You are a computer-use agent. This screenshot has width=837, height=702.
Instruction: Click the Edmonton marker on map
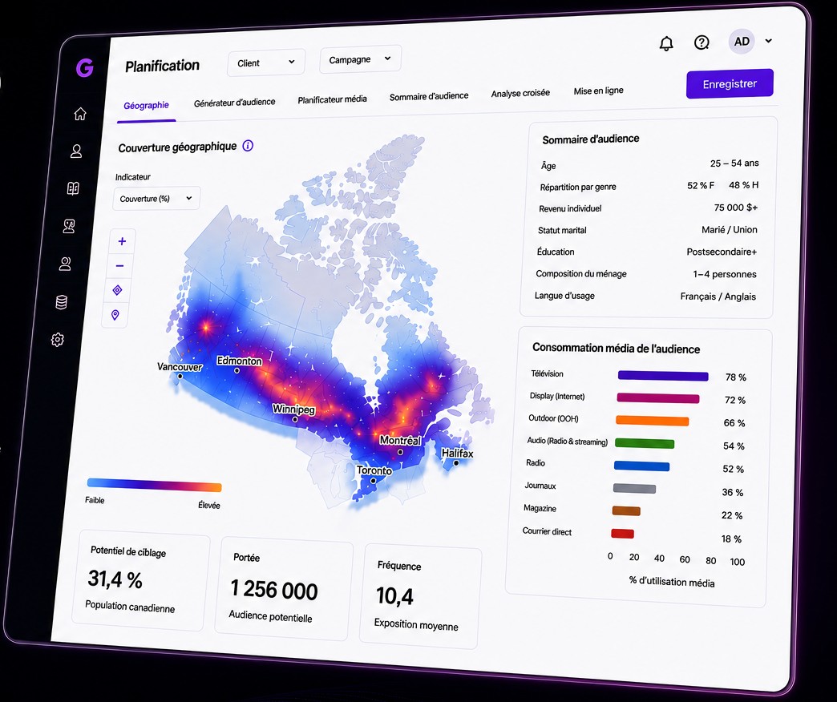click(x=237, y=370)
